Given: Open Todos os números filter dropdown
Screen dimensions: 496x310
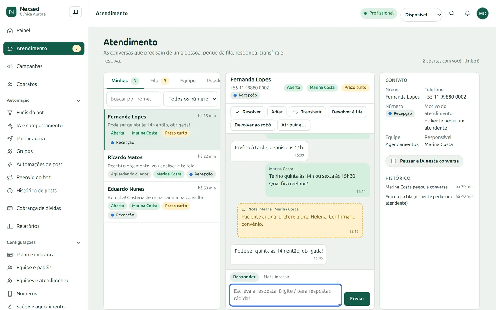Looking at the screenshot, I should pos(190,99).
